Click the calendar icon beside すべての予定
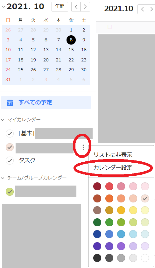Image resolution: width=155 pixels, height=268 pixels. pyautogui.click(x=10, y=103)
